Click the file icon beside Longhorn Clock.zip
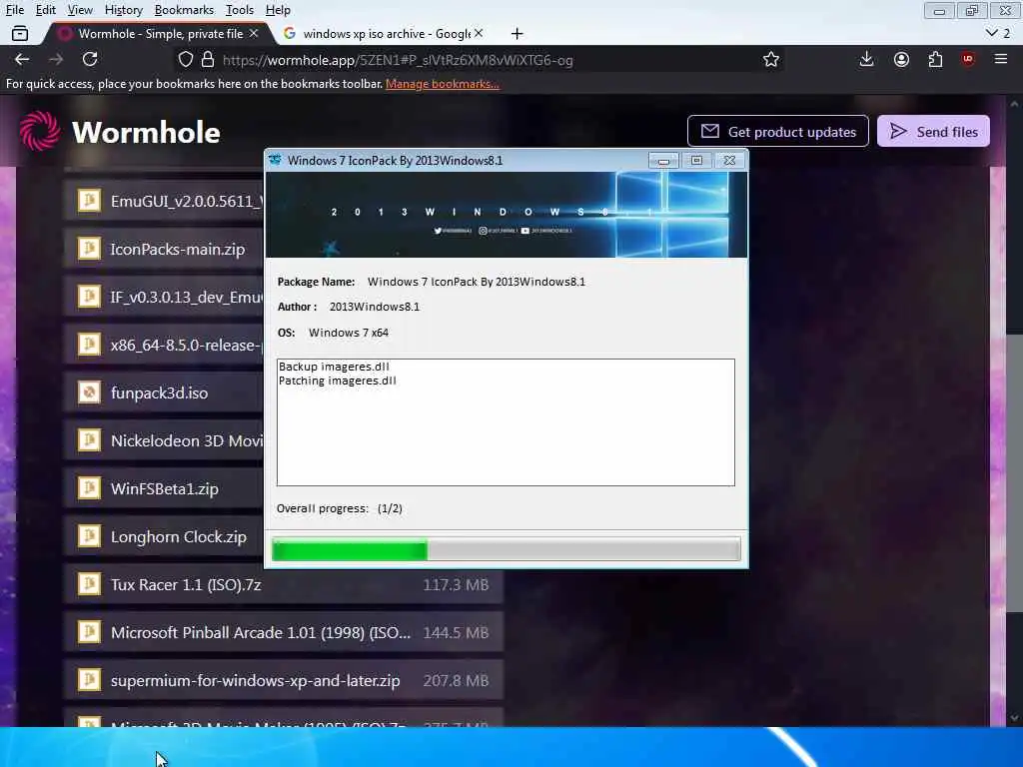This screenshot has height=767, width=1023. click(89, 536)
